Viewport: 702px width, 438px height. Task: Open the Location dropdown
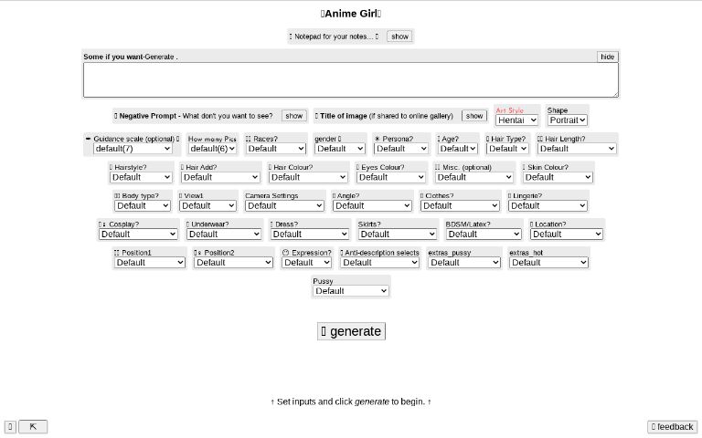(566, 234)
